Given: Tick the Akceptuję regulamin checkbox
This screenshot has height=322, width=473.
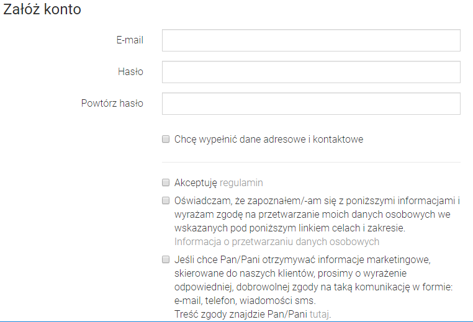Looking at the screenshot, I should 166,183.
